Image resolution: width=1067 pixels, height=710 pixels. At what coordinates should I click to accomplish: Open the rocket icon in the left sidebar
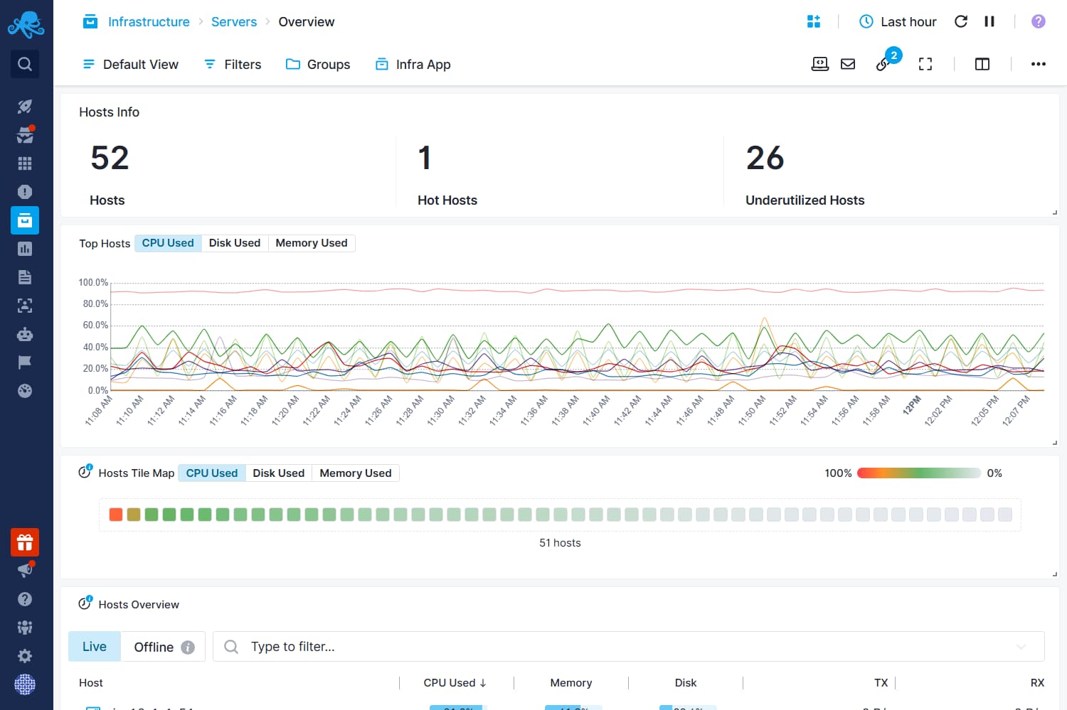[x=25, y=107]
